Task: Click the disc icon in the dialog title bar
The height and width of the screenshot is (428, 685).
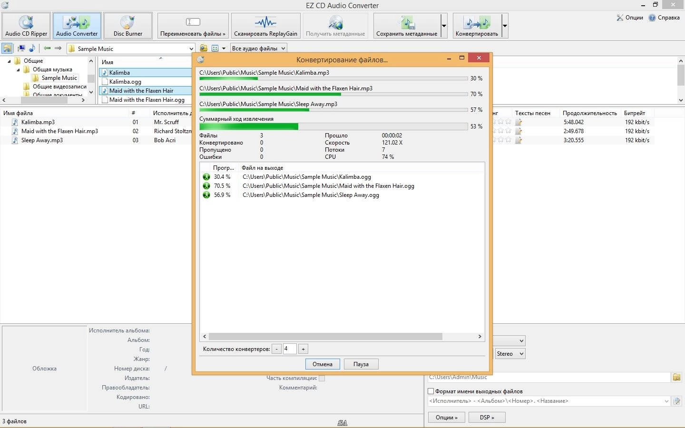Action: point(200,59)
